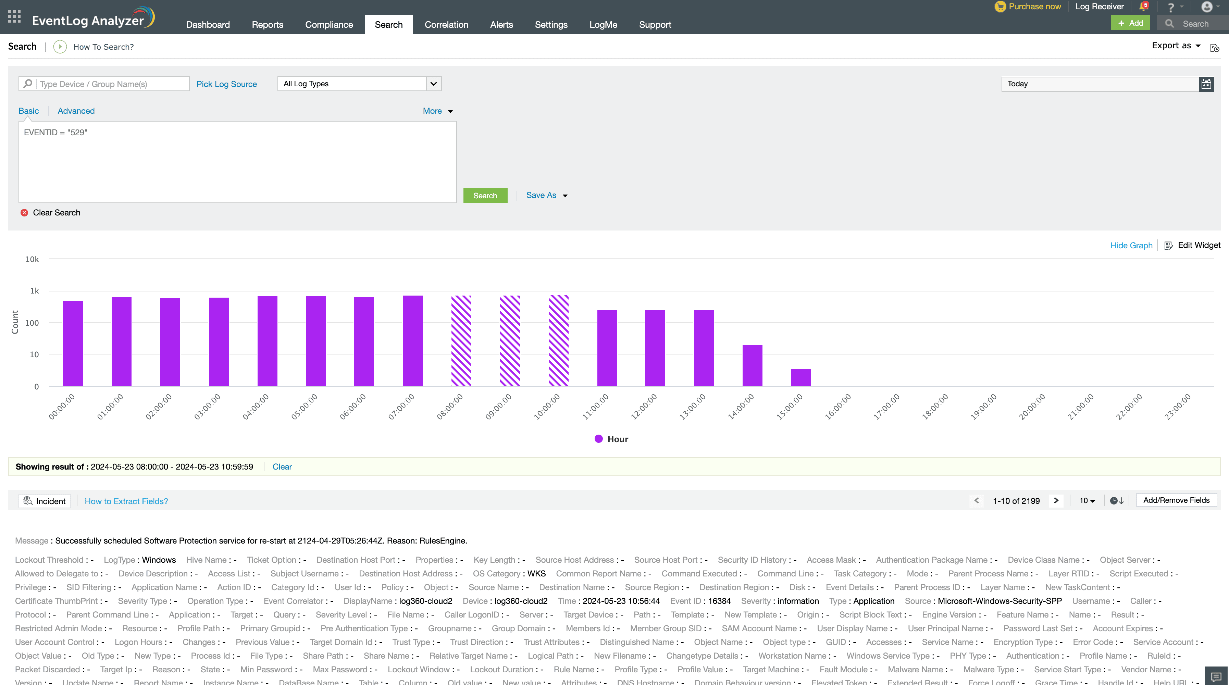
Task: Expand the results per page dropdown
Action: point(1087,500)
